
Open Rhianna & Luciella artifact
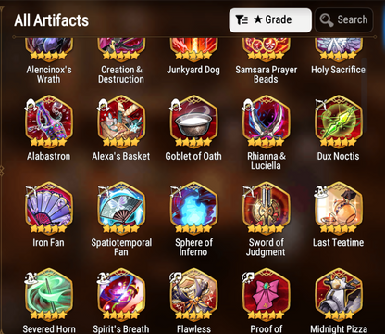(267, 122)
